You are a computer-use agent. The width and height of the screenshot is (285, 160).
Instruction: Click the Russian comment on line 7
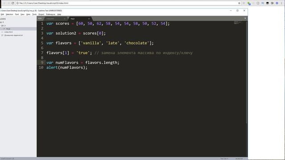tap(143, 53)
